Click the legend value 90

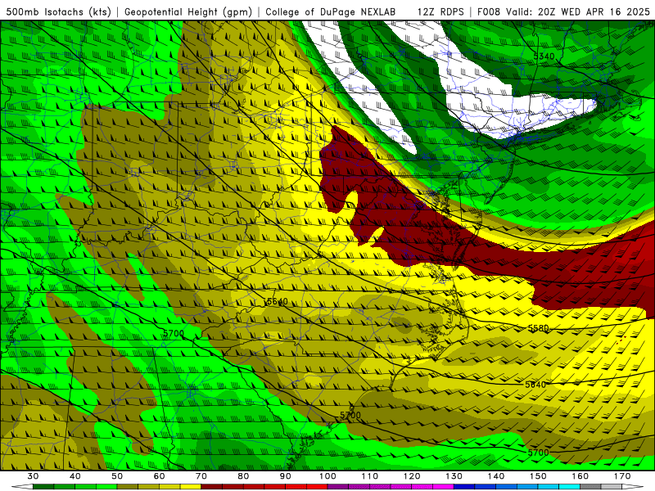[x=285, y=476]
